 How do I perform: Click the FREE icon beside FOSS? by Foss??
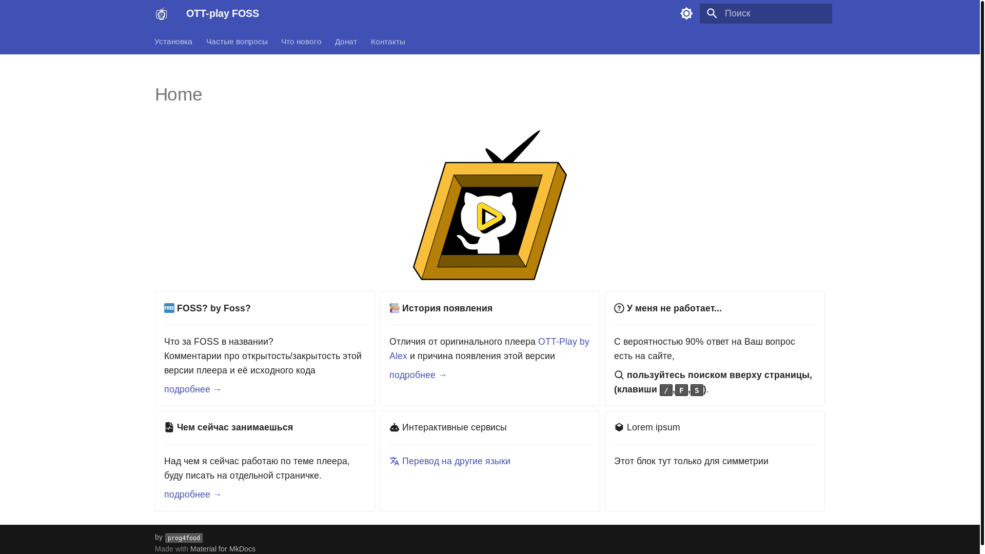[x=169, y=308]
